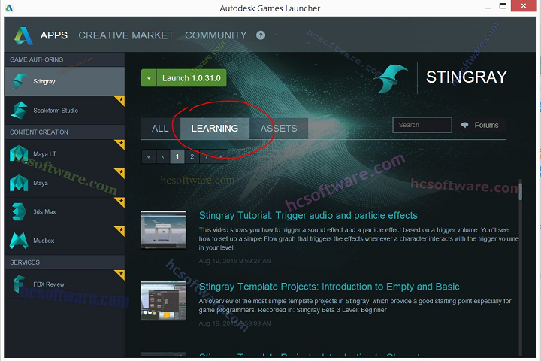Select page 1 in pagination
The width and height of the screenshot is (541, 361).
pyautogui.click(x=177, y=156)
